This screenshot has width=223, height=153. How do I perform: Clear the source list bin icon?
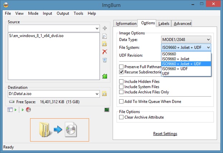click(105, 60)
